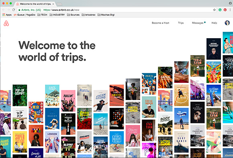Screen dimensions: 233x158
Task: Open the user profile avatar
Action: pyautogui.click(x=227, y=23)
